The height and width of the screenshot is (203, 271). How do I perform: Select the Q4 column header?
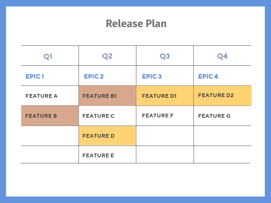tap(222, 56)
